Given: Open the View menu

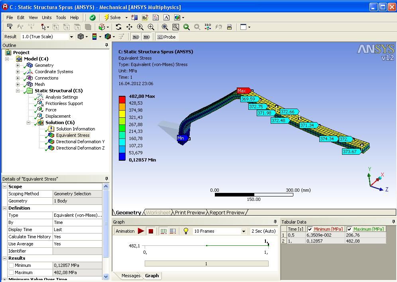Looking at the screenshot, I should (x=33, y=18).
